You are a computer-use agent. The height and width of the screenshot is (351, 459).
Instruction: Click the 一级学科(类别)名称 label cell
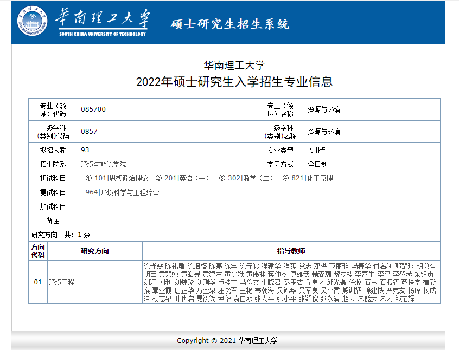280,132
